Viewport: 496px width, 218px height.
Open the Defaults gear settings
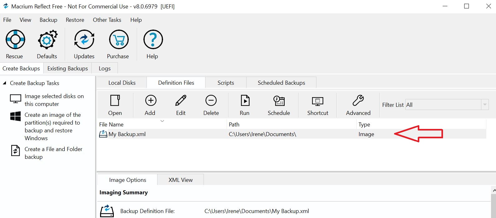(x=47, y=40)
